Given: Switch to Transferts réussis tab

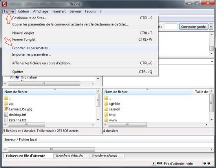Looking at the screenshot, I should (107, 156).
